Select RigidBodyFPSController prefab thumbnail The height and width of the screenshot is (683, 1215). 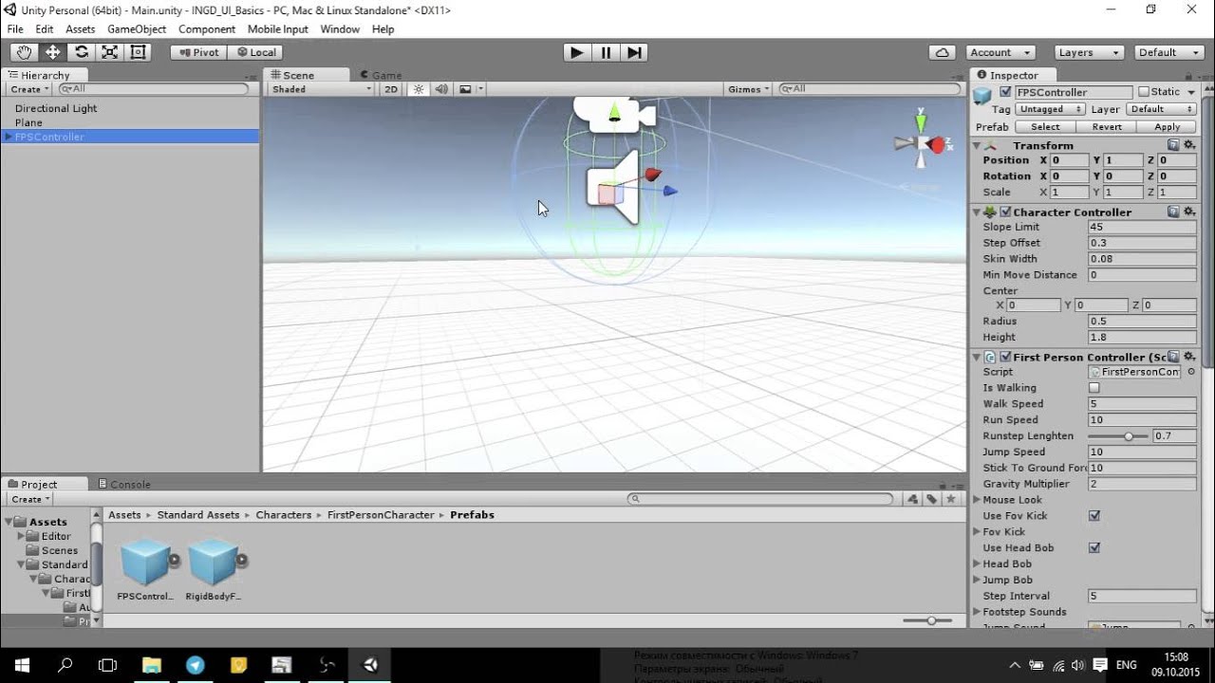point(213,562)
